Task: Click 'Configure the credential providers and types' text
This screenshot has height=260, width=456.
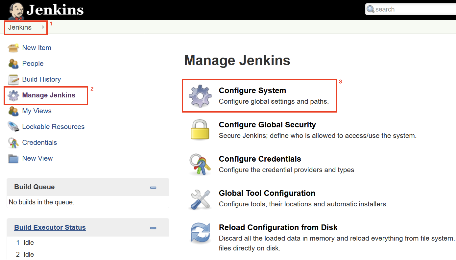Action: tap(286, 170)
